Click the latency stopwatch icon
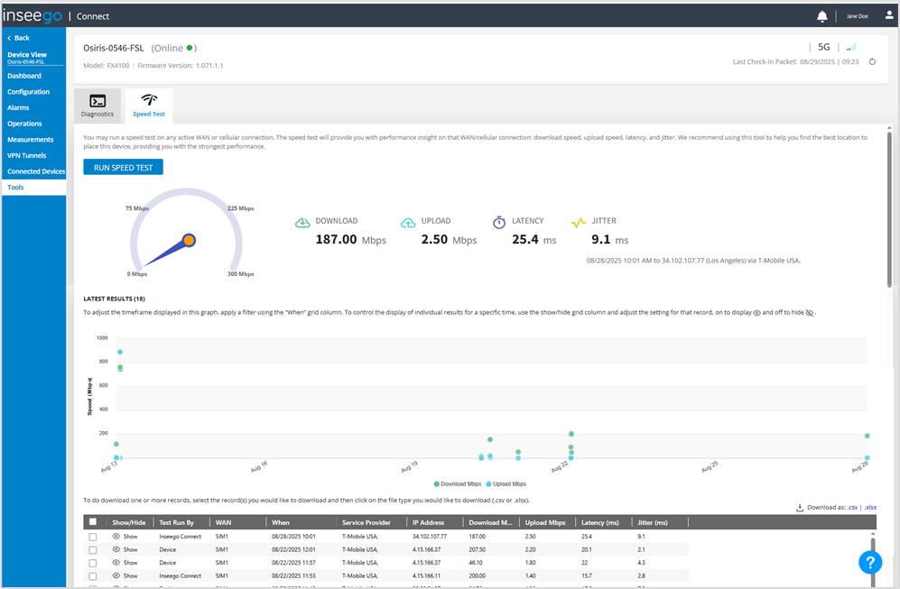The image size is (900, 589). (499, 222)
